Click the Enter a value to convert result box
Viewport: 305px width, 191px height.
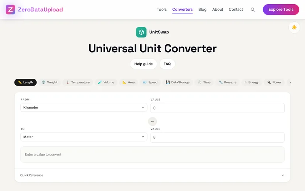click(152, 154)
